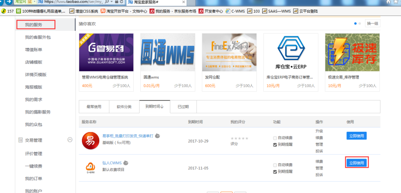The width and height of the screenshot is (401, 193).
Task: Open 我的需求 in the sidebar
Action: pyautogui.click(x=34, y=99)
